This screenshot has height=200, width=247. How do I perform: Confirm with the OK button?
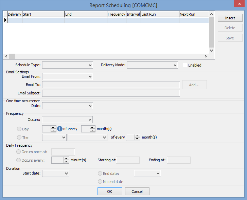110,191
